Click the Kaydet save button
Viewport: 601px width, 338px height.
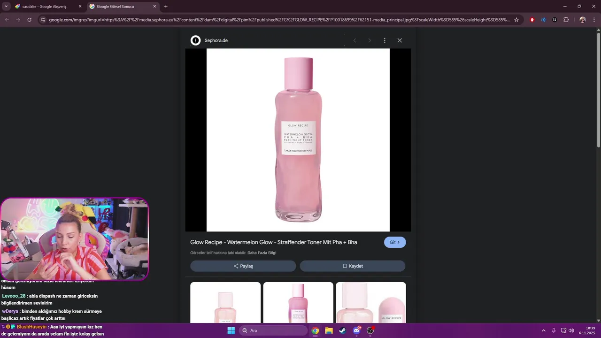point(353,266)
